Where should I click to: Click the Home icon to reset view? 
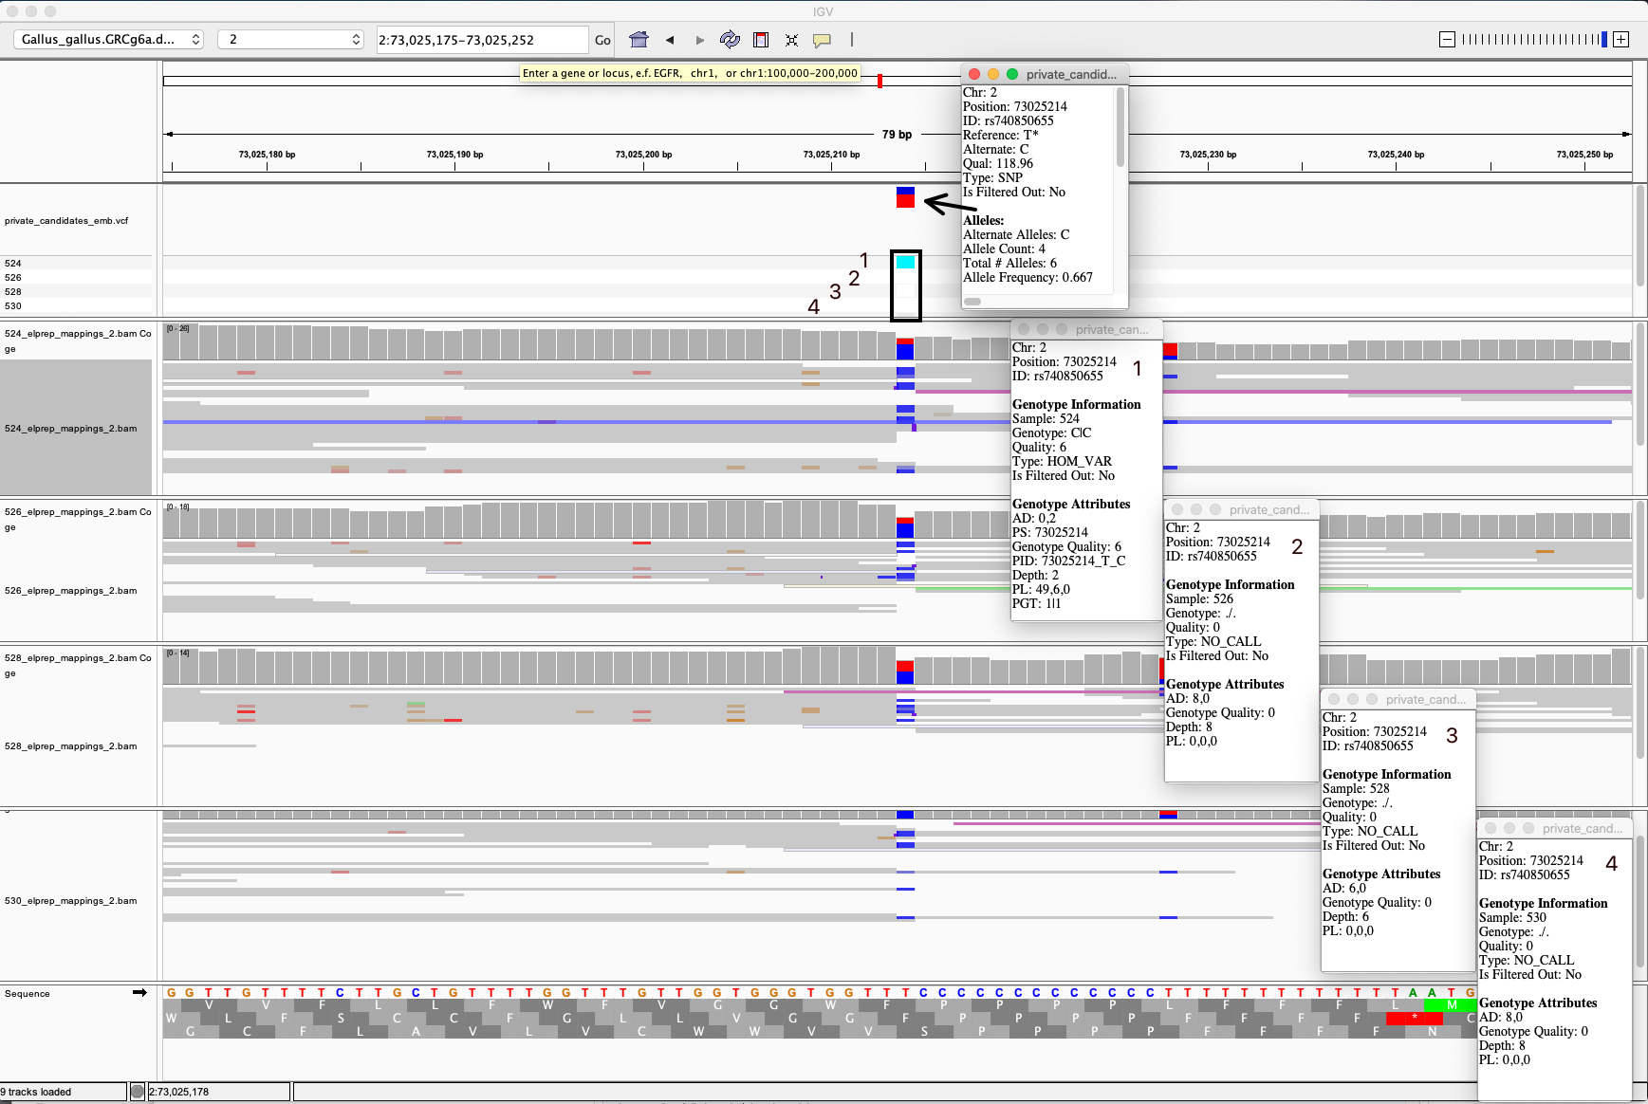[639, 40]
